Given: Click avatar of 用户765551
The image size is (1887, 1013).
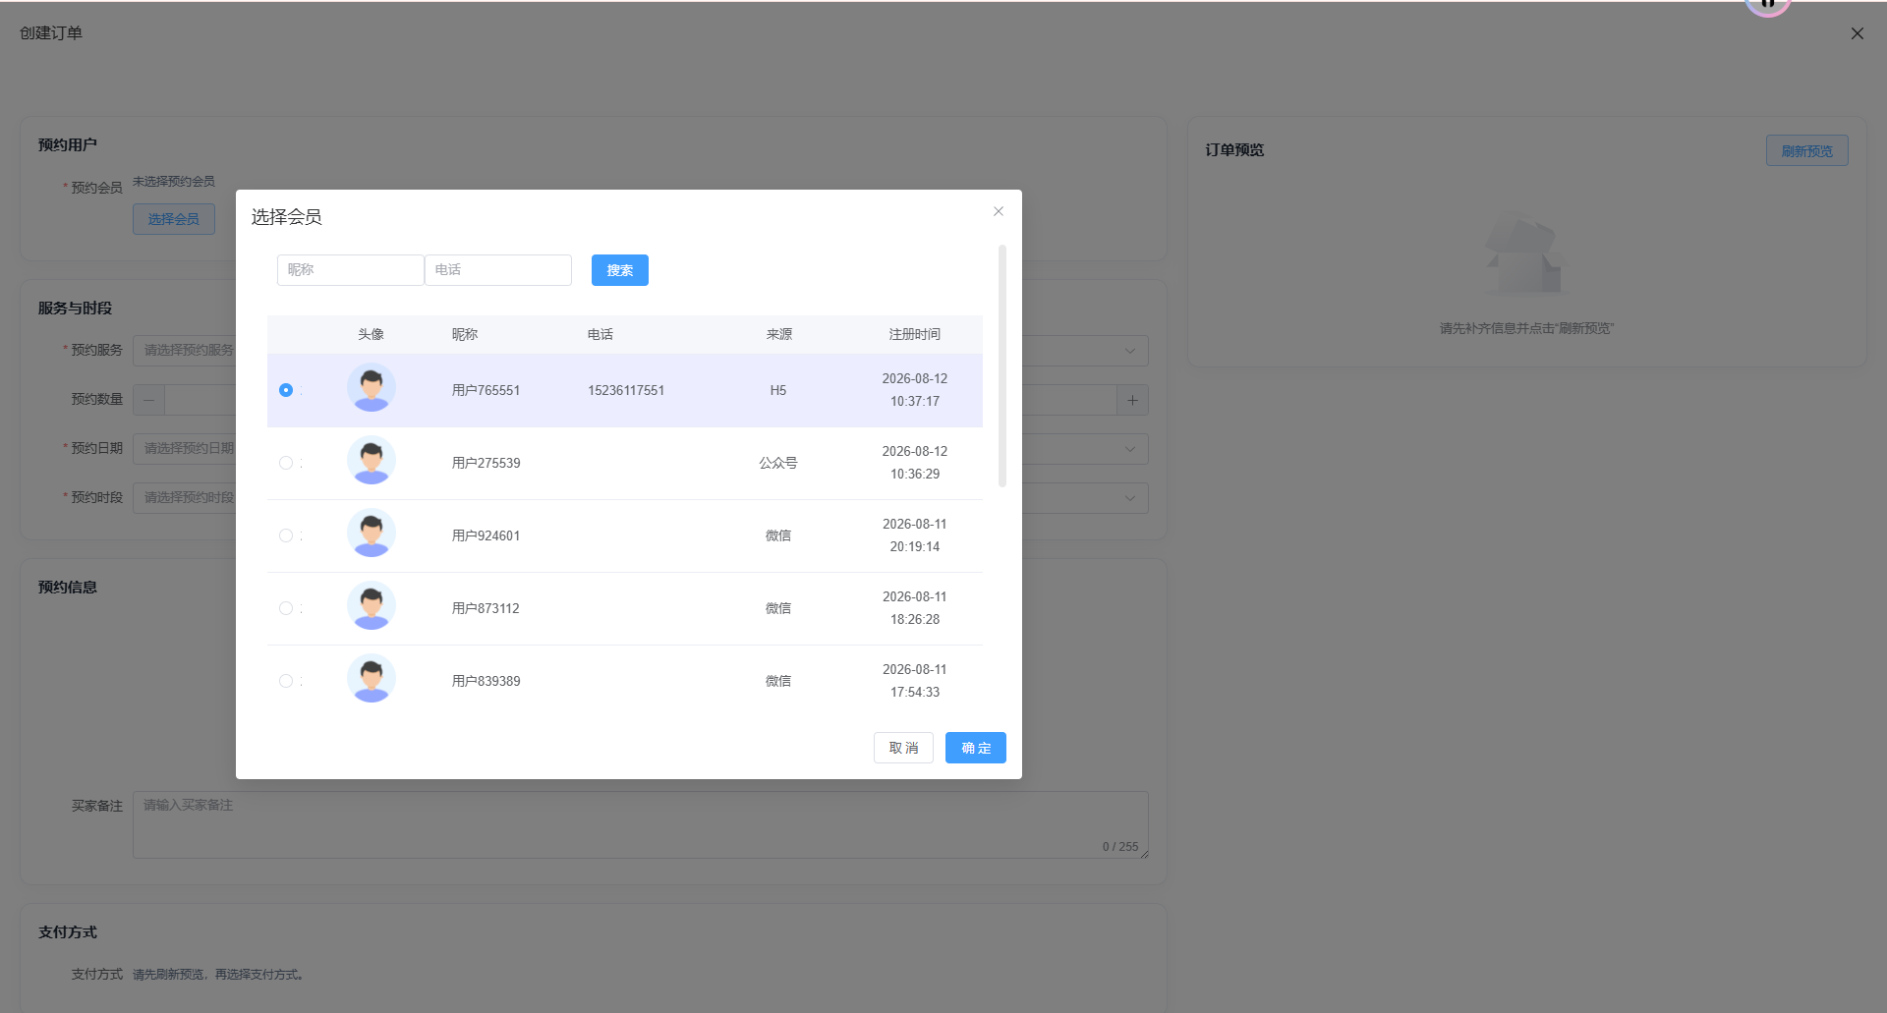Looking at the screenshot, I should 372,387.
